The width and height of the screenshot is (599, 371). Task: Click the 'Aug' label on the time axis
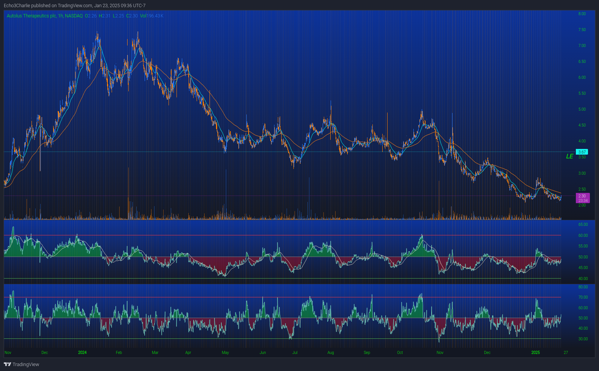[331, 352]
